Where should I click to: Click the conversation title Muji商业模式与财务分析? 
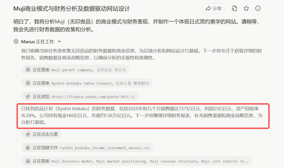pos(72,9)
